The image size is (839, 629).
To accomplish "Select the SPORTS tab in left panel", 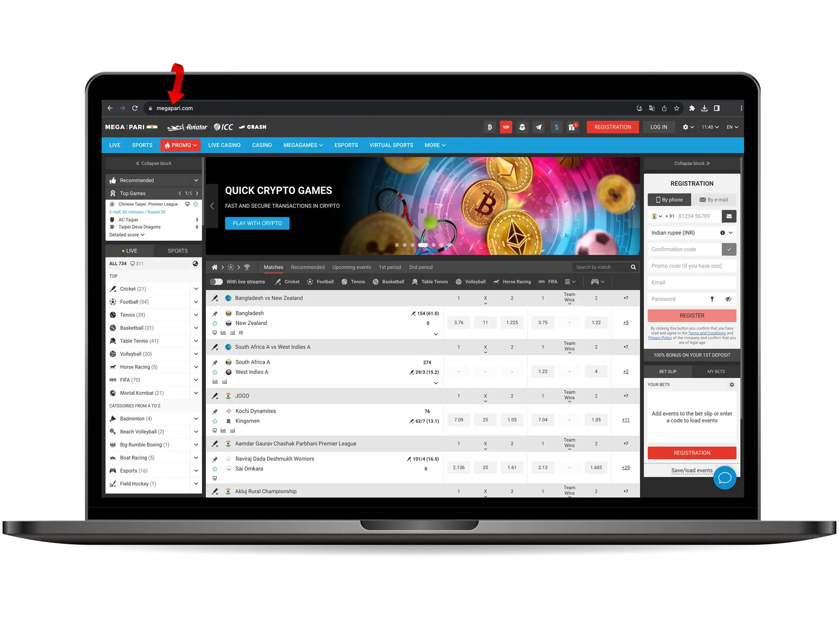I will (177, 250).
